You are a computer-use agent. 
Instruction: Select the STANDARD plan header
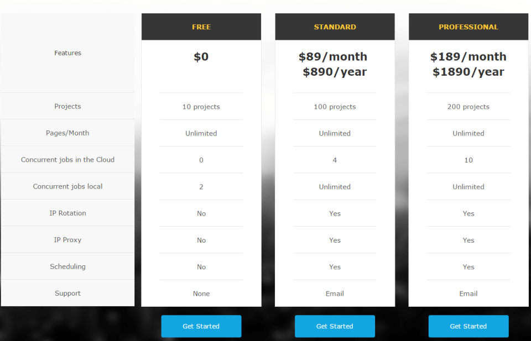click(335, 27)
